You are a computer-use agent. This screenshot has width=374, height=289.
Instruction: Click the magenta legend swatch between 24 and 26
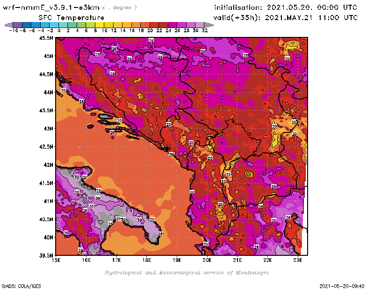pos(173,25)
